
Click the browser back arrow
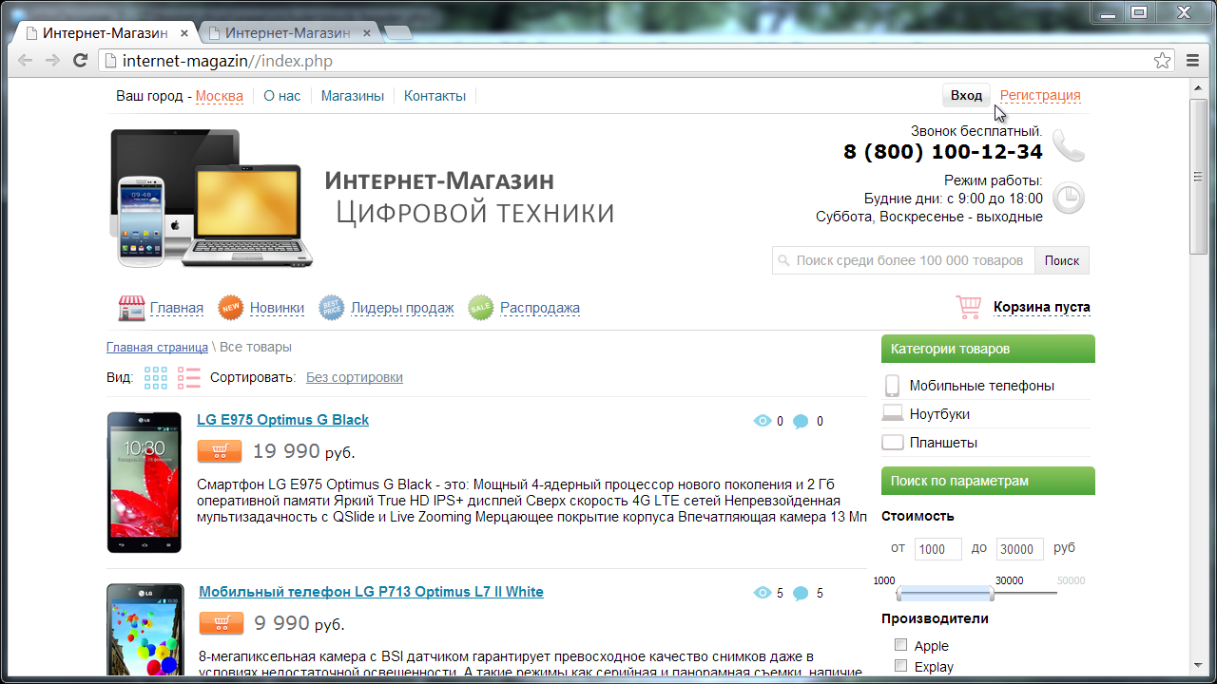[26, 61]
